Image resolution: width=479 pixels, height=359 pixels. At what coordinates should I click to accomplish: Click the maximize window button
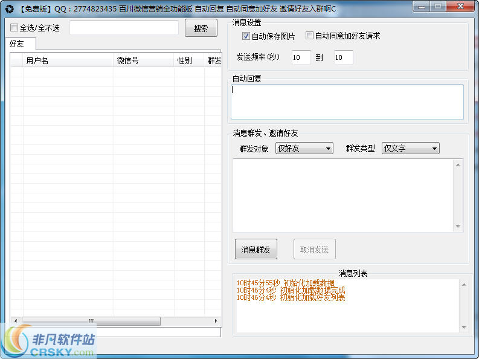[x=438, y=7]
